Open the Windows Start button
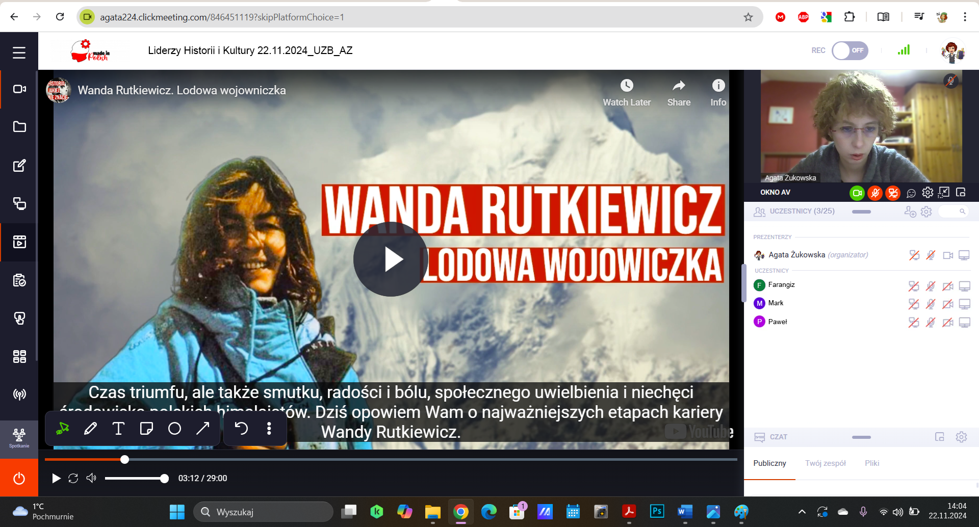 (x=177, y=512)
